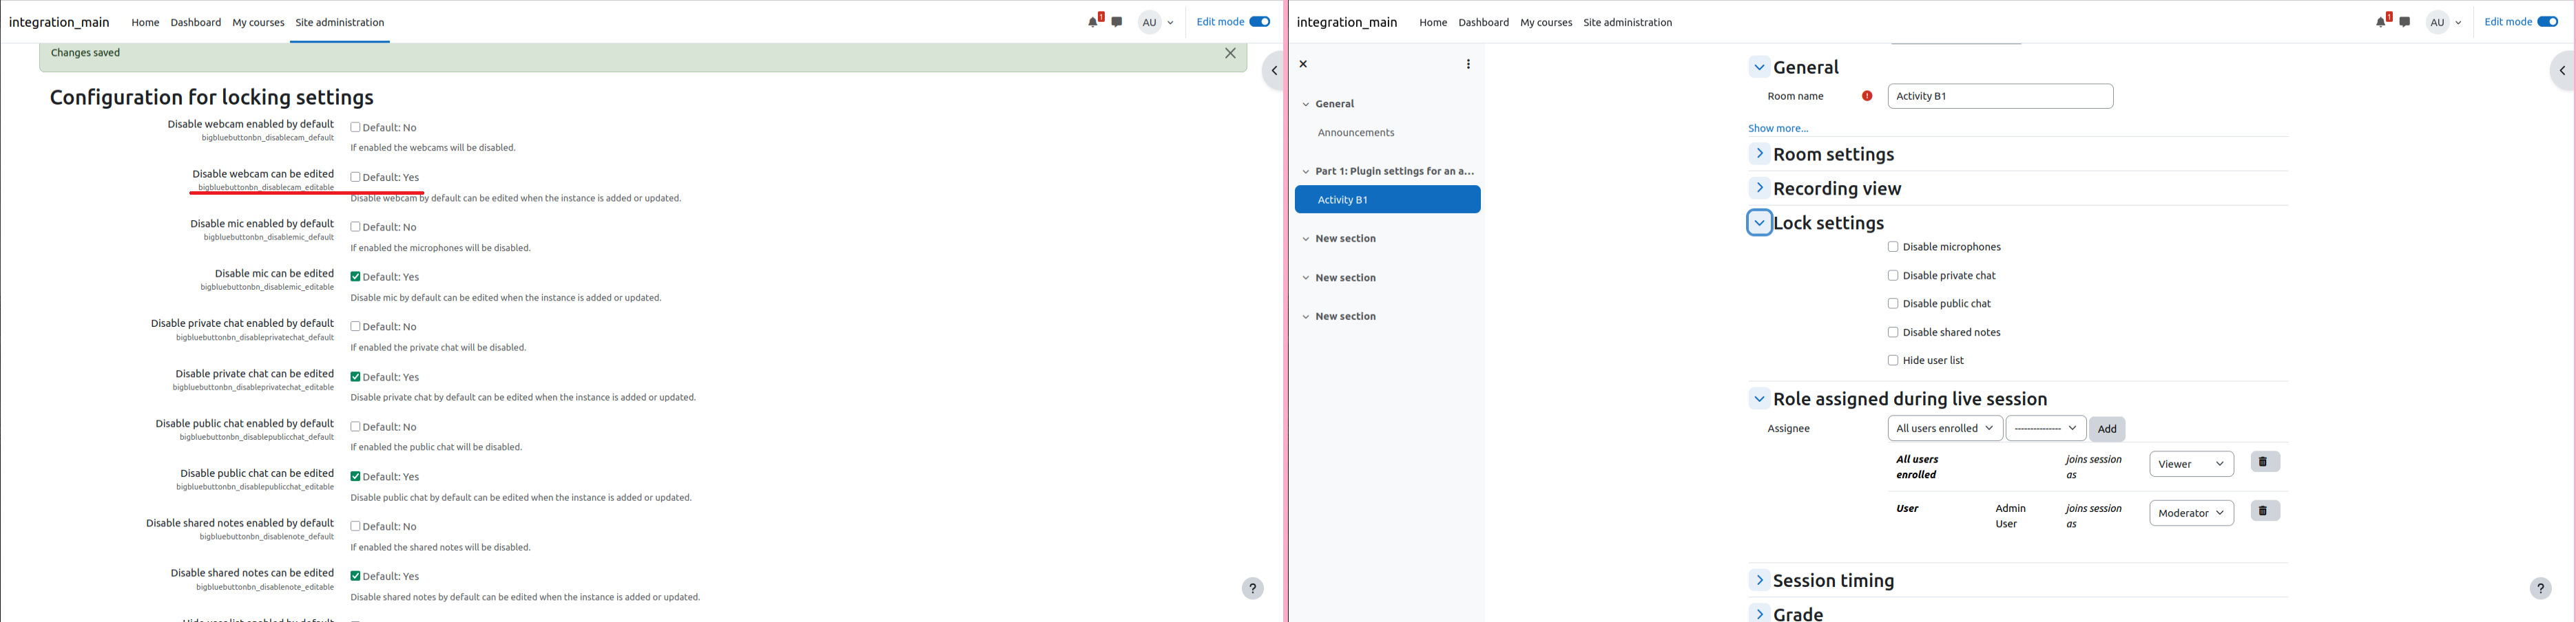Expand the Room settings section
This screenshot has width=2576, height=622.
click(x=1759, y=153)
